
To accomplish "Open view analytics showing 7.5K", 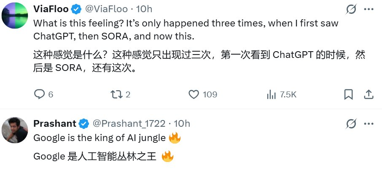I will (x=271, y=94).
